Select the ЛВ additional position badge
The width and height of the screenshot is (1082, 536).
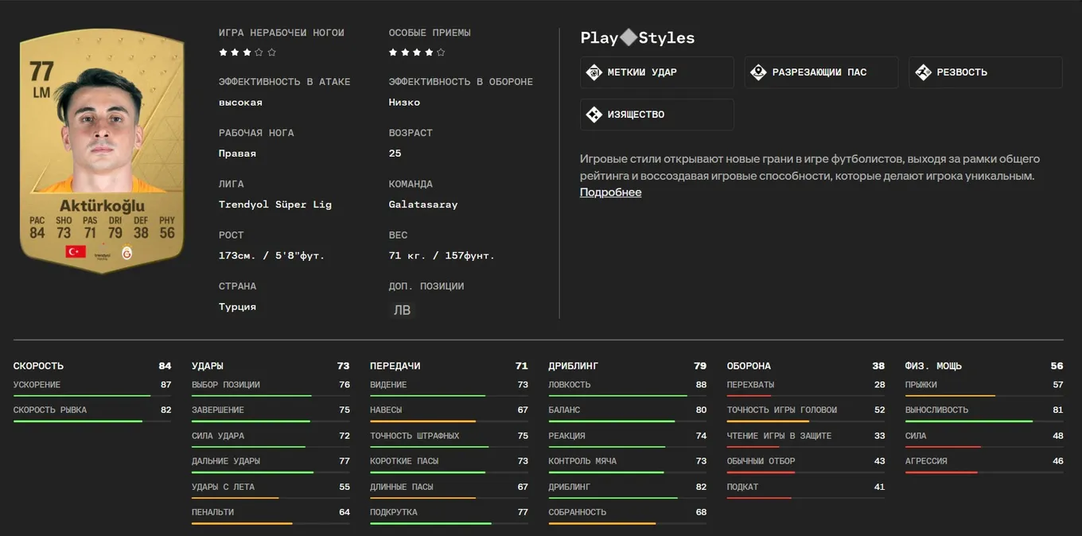(x=403, y=310)
